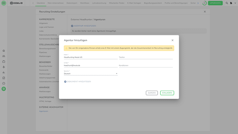Image resolution: width=238 pixels, height=134 pixels.
Task: Click the search magnifier icon in top bar
Action: pos(227,3)
